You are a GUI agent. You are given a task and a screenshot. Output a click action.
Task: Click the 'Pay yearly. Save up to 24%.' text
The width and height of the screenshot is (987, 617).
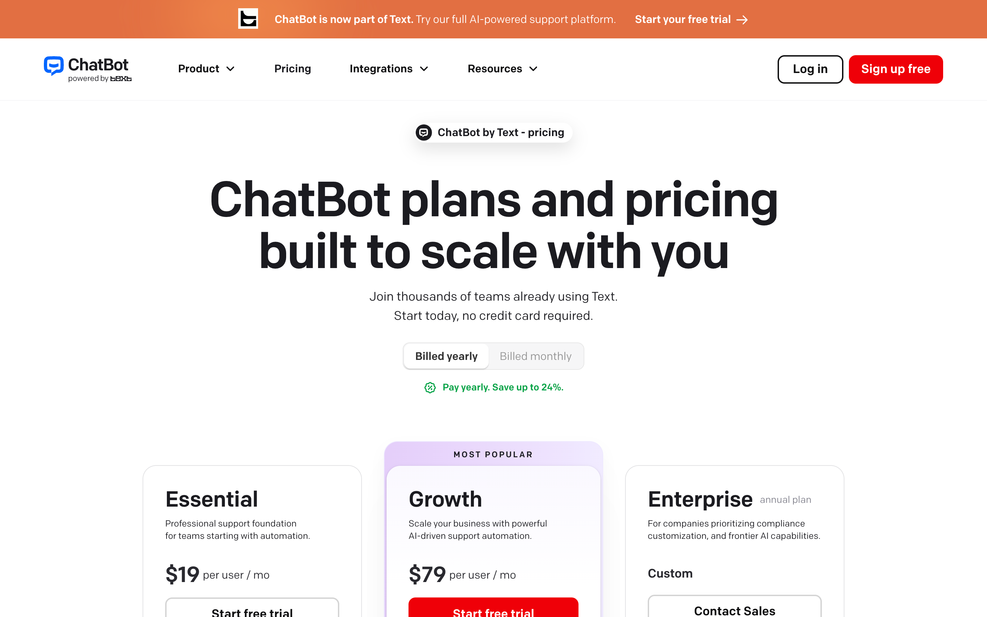click(503, 387)
